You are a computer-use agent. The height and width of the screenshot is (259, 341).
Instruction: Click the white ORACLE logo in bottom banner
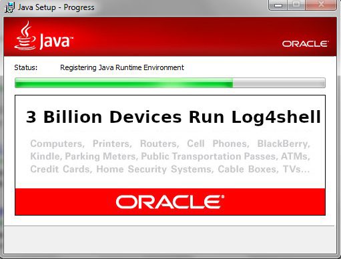tap(170, 202)
